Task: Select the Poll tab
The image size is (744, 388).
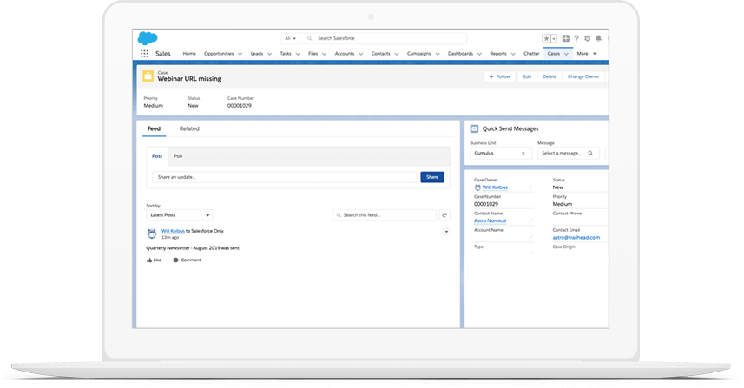Action: [178, 156]
